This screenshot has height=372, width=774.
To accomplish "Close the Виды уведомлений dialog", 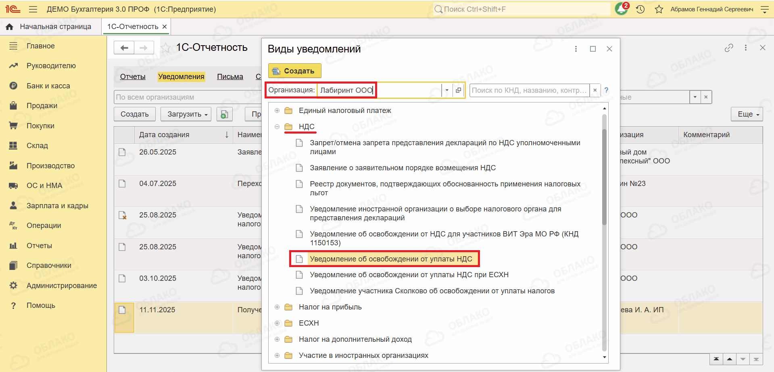I will point(609,49).
